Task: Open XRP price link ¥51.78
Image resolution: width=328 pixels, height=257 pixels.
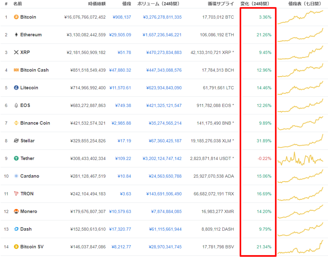Action: [x=124, y=53]
